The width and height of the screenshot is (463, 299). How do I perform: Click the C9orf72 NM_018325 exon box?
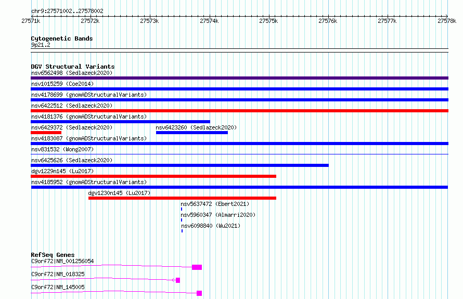tap(178, 280)
